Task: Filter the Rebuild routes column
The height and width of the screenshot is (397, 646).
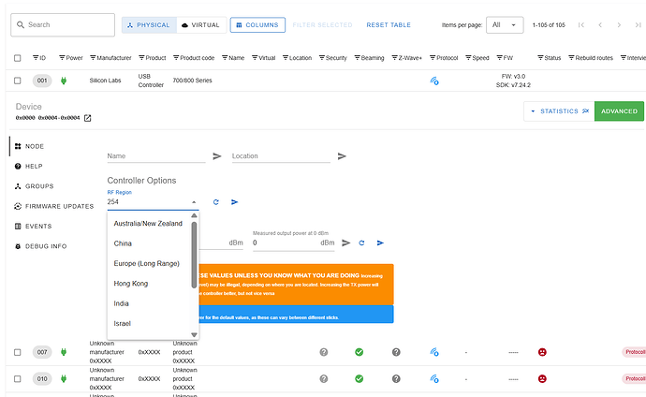Action: click(571, 58)
